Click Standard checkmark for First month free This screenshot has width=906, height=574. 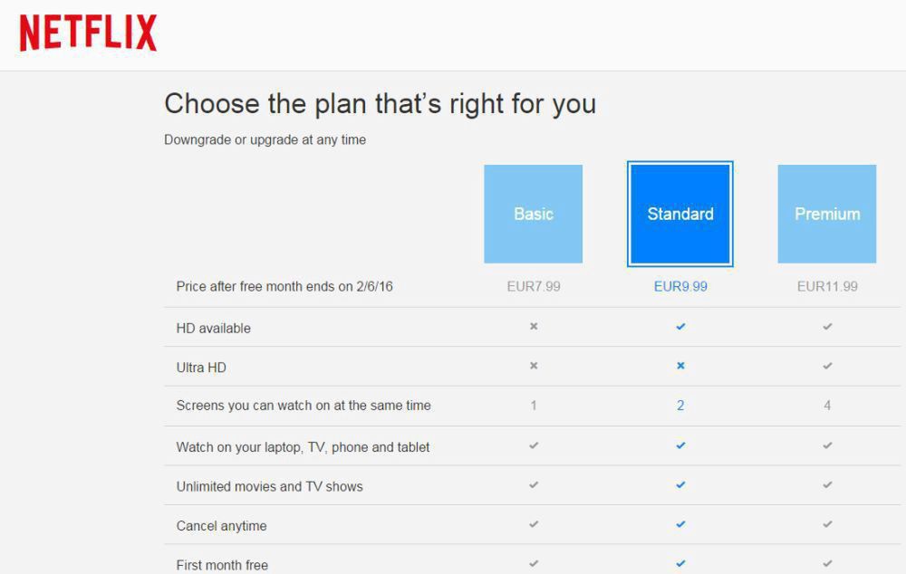point(680,563)
